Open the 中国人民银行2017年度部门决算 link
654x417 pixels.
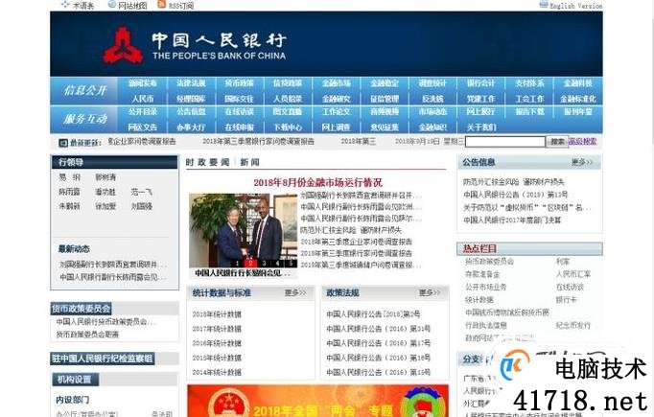click(x=512, y=220)
